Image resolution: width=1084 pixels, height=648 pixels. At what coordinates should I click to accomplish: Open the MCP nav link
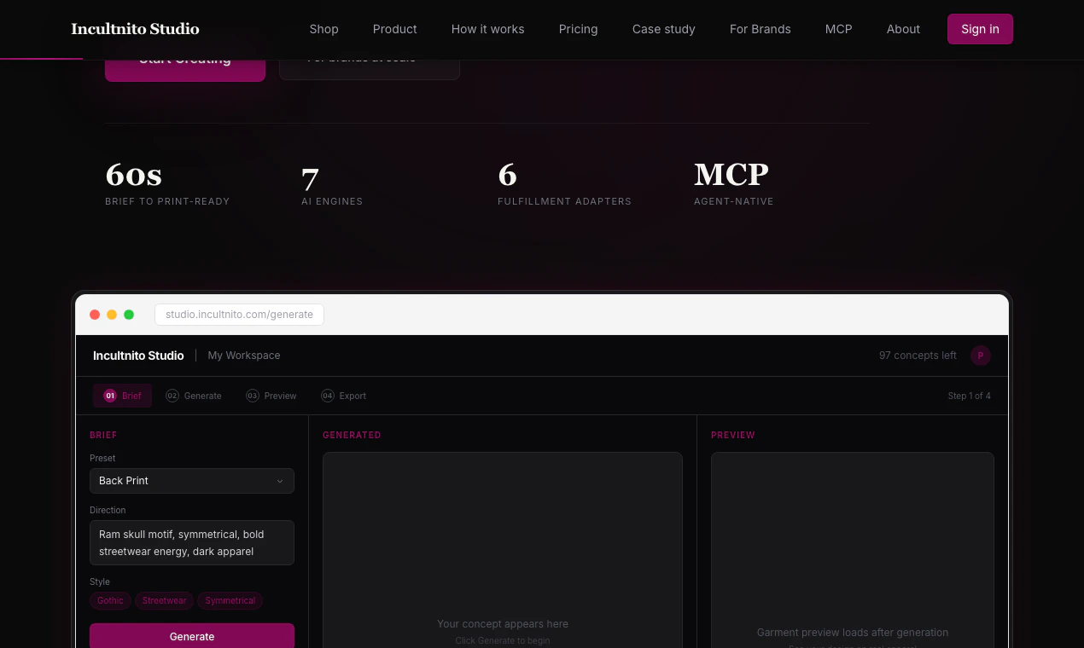click(x=838, y=29)
